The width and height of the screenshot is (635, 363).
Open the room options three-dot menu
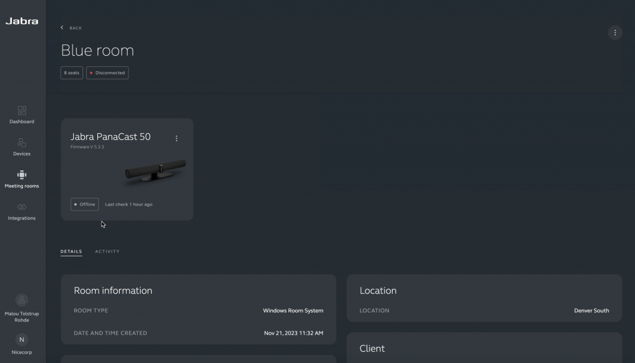coord(615,33)
